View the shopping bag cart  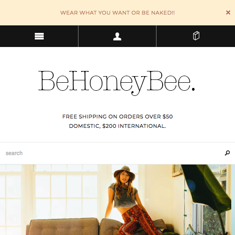196,36
